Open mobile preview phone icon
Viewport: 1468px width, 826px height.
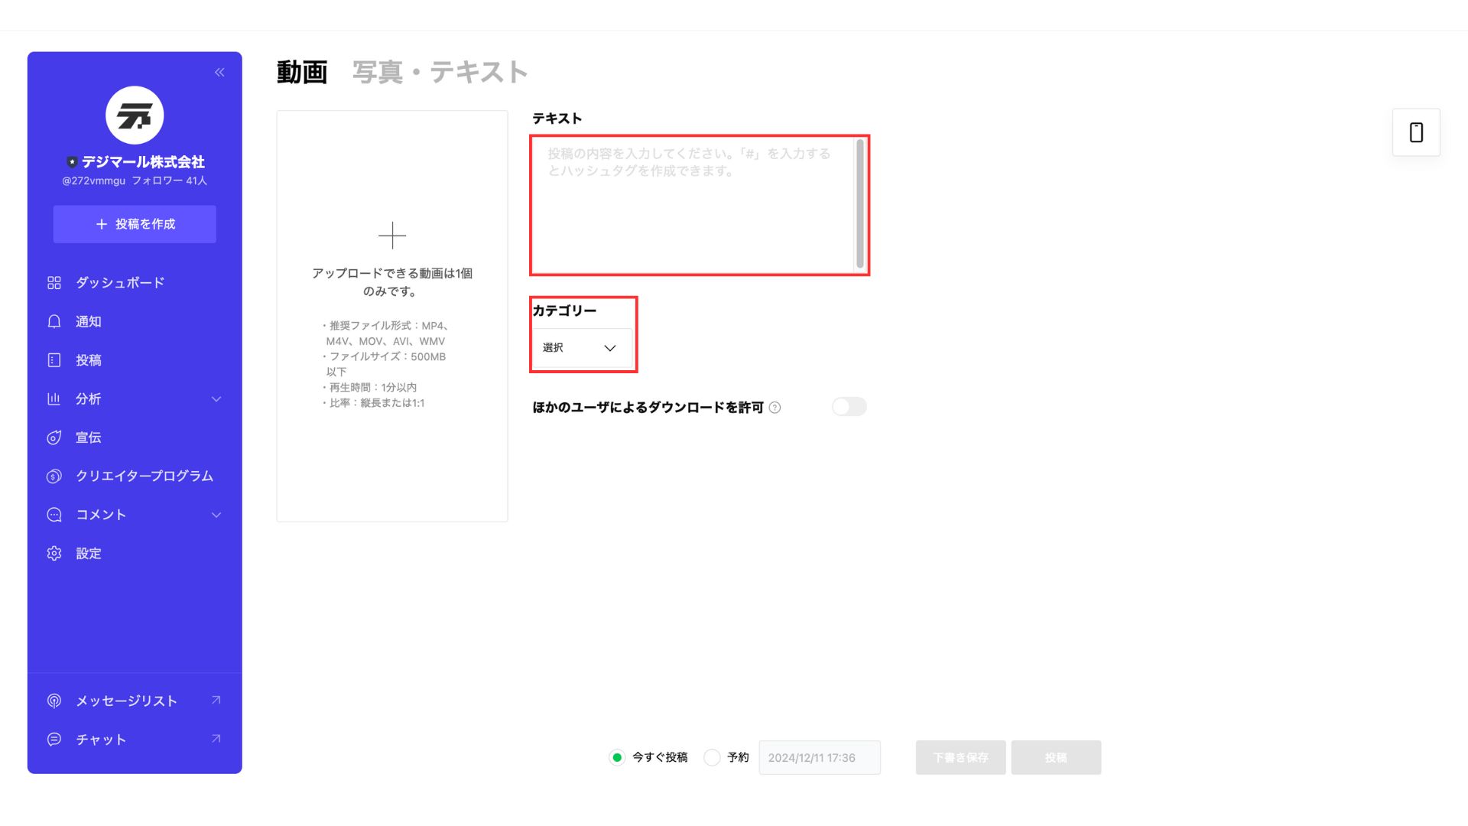pos(1416,132)
